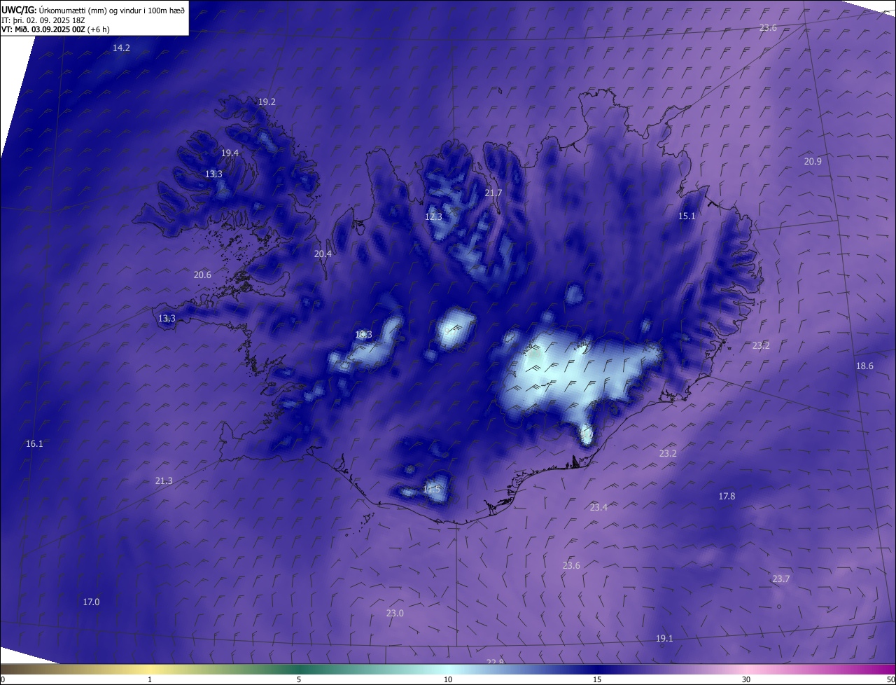Image resolution: width=896 pixels, height=685 pixels.
Task: Click the 21.3 value label
Action: (x=164, y=480)
